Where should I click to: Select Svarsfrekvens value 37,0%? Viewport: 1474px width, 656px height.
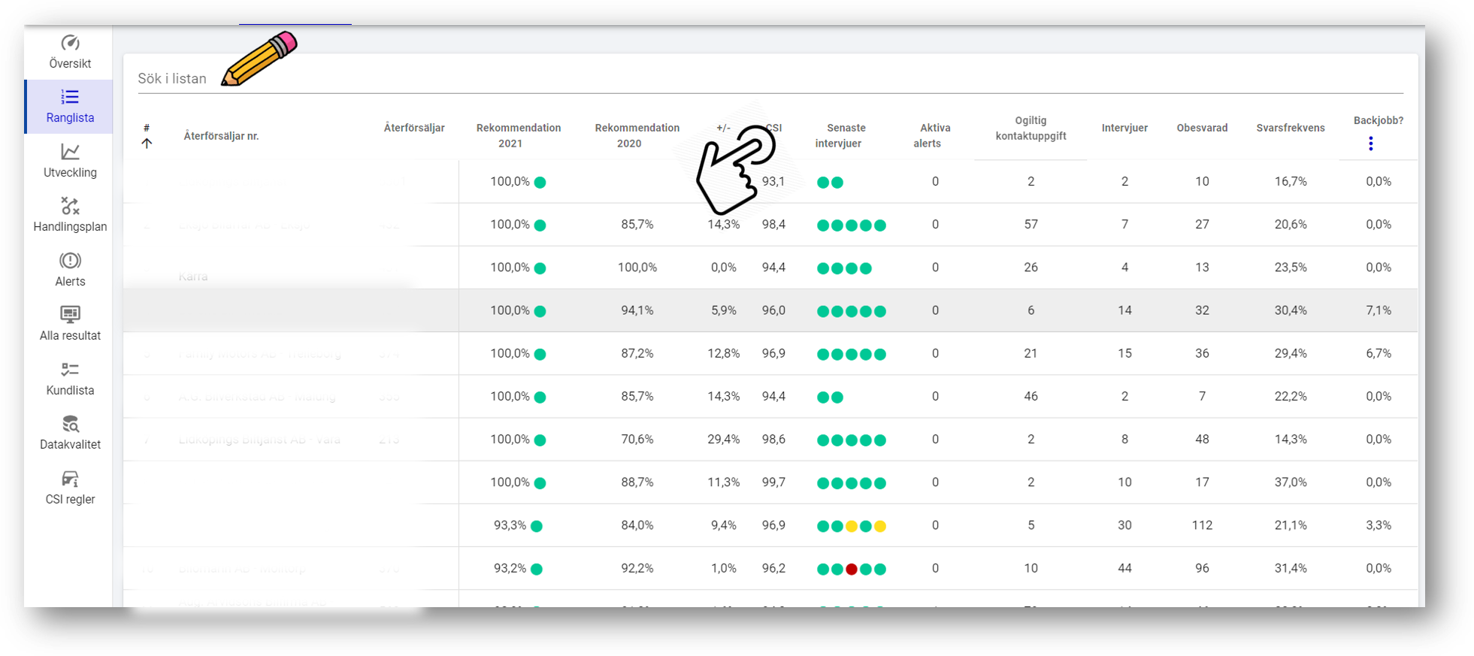pyautogui.click(x=1291, y=482)
